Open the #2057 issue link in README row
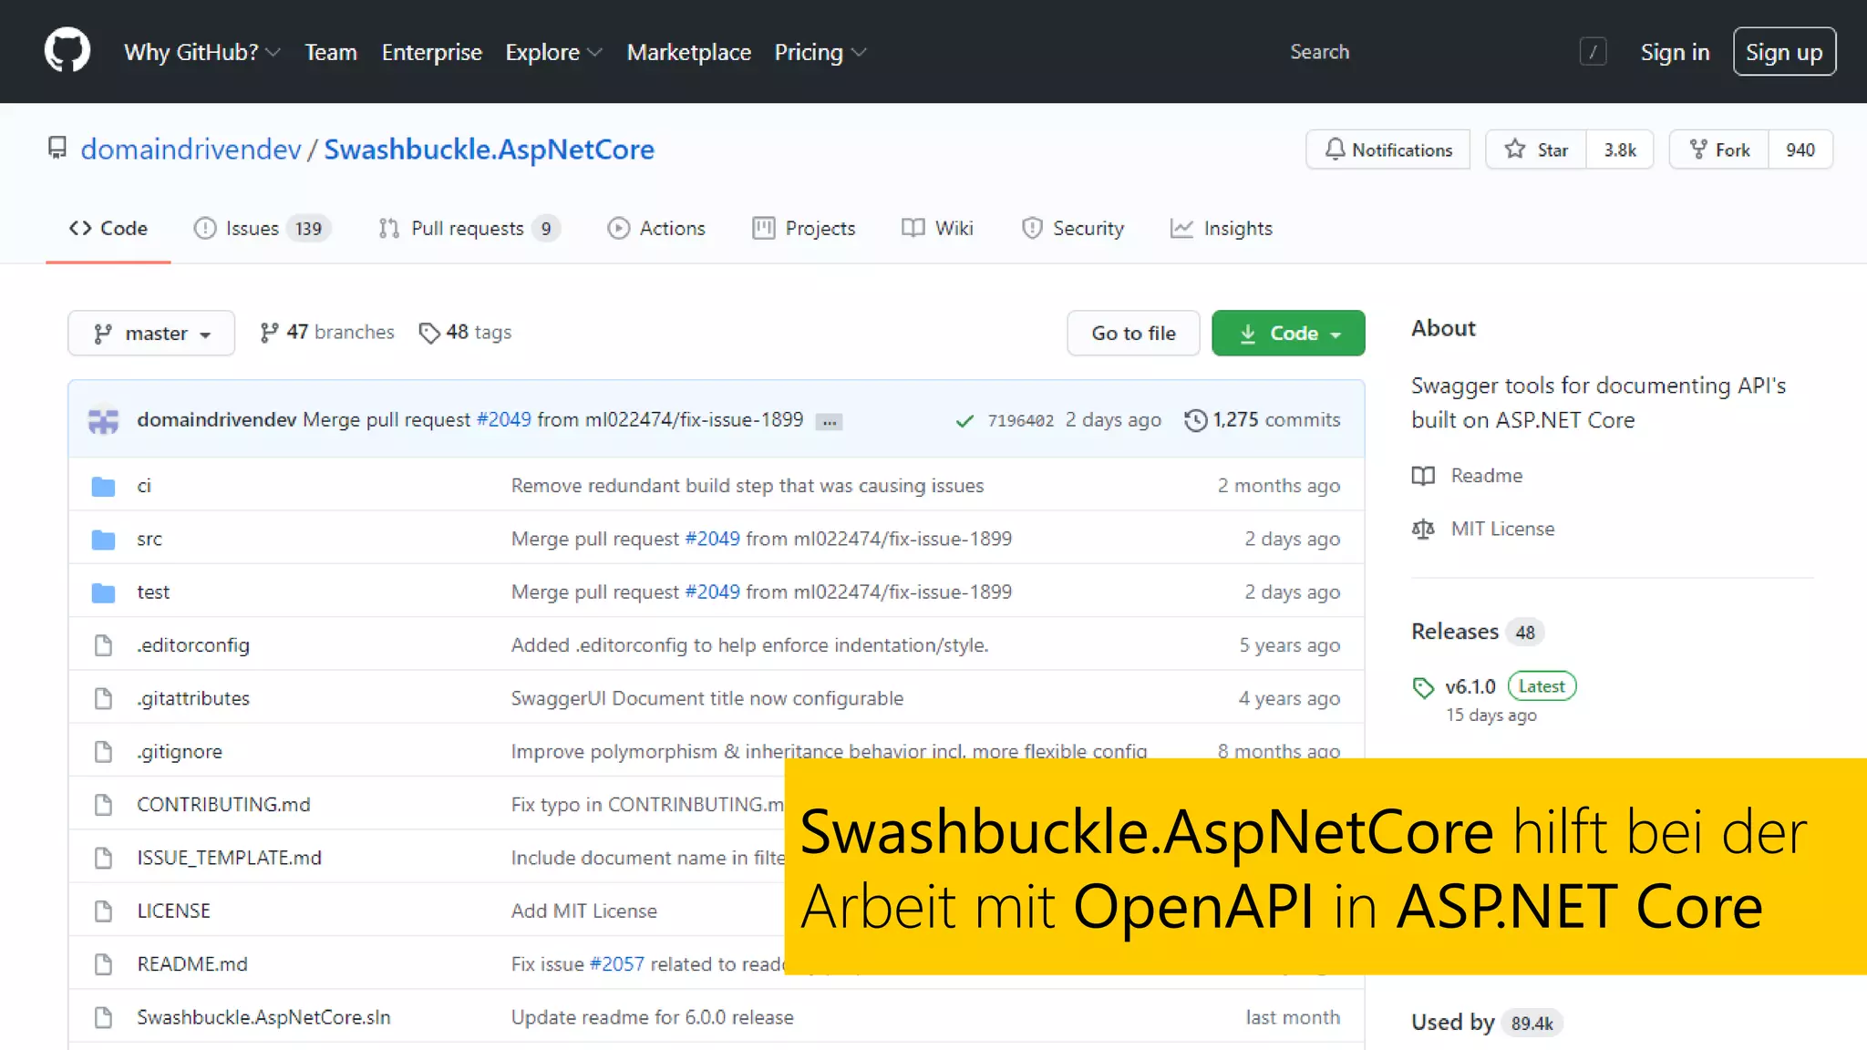This screenshot has height=1050, width=1867. [x=616, y=964]
